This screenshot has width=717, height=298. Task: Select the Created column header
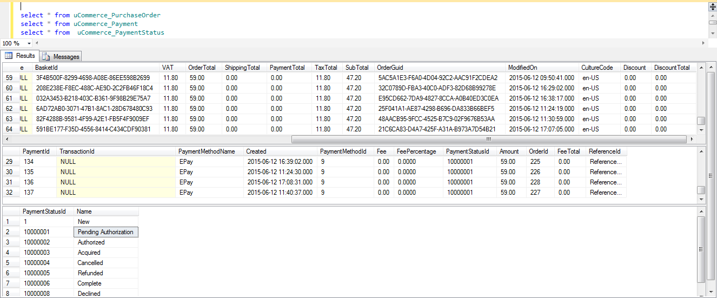(280, 151)
